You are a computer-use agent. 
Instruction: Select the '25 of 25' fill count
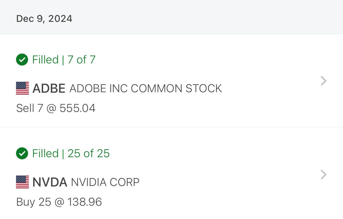tap(89, 153)
